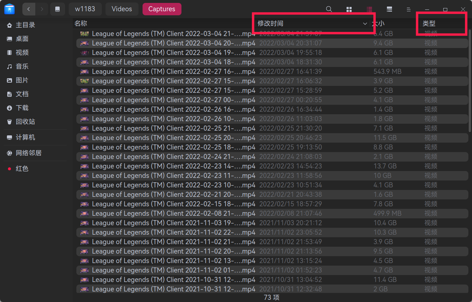Open the search magnifier in the title bar

(x=329, y=9)
